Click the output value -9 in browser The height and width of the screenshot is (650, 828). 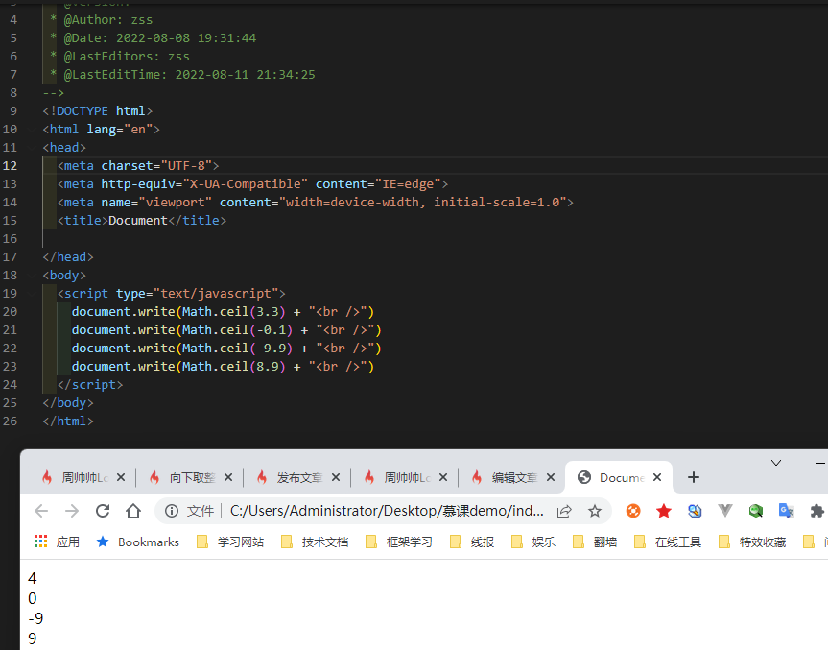point(35,618)
